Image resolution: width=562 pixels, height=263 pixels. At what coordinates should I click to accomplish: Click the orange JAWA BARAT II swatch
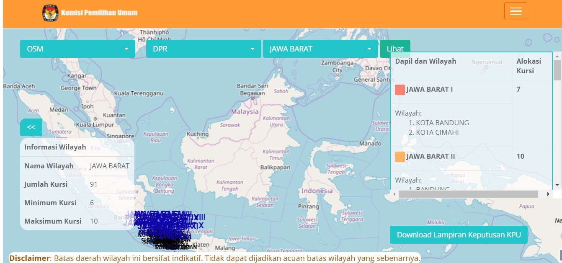coord(400,157)
